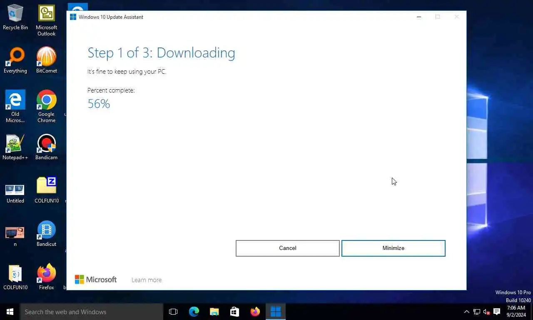The width and height of the screenshot is (533, 320).
Task: Select the Google Chrome desktop icon
Action: (x=46, y=107)
